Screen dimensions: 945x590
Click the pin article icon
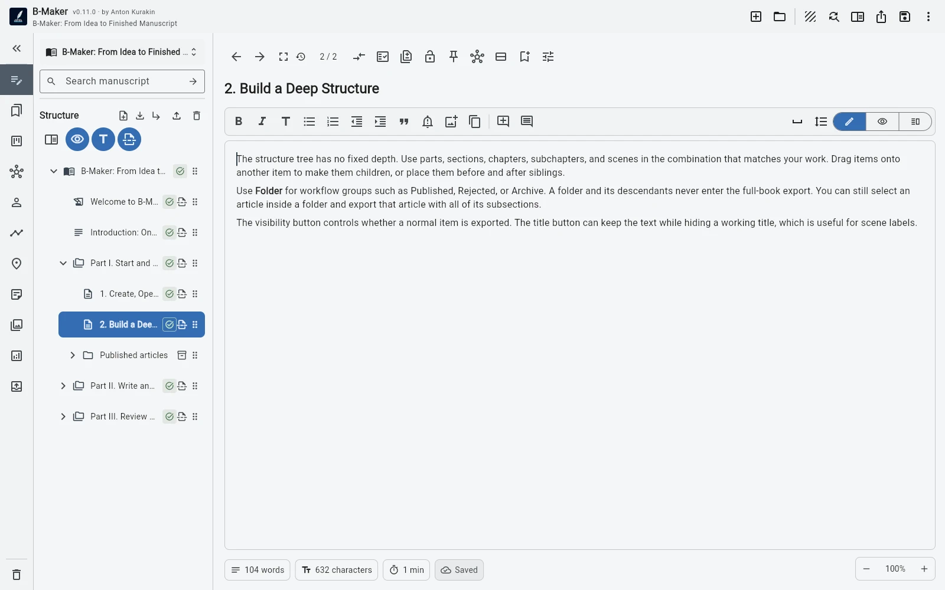pos(454,57)
